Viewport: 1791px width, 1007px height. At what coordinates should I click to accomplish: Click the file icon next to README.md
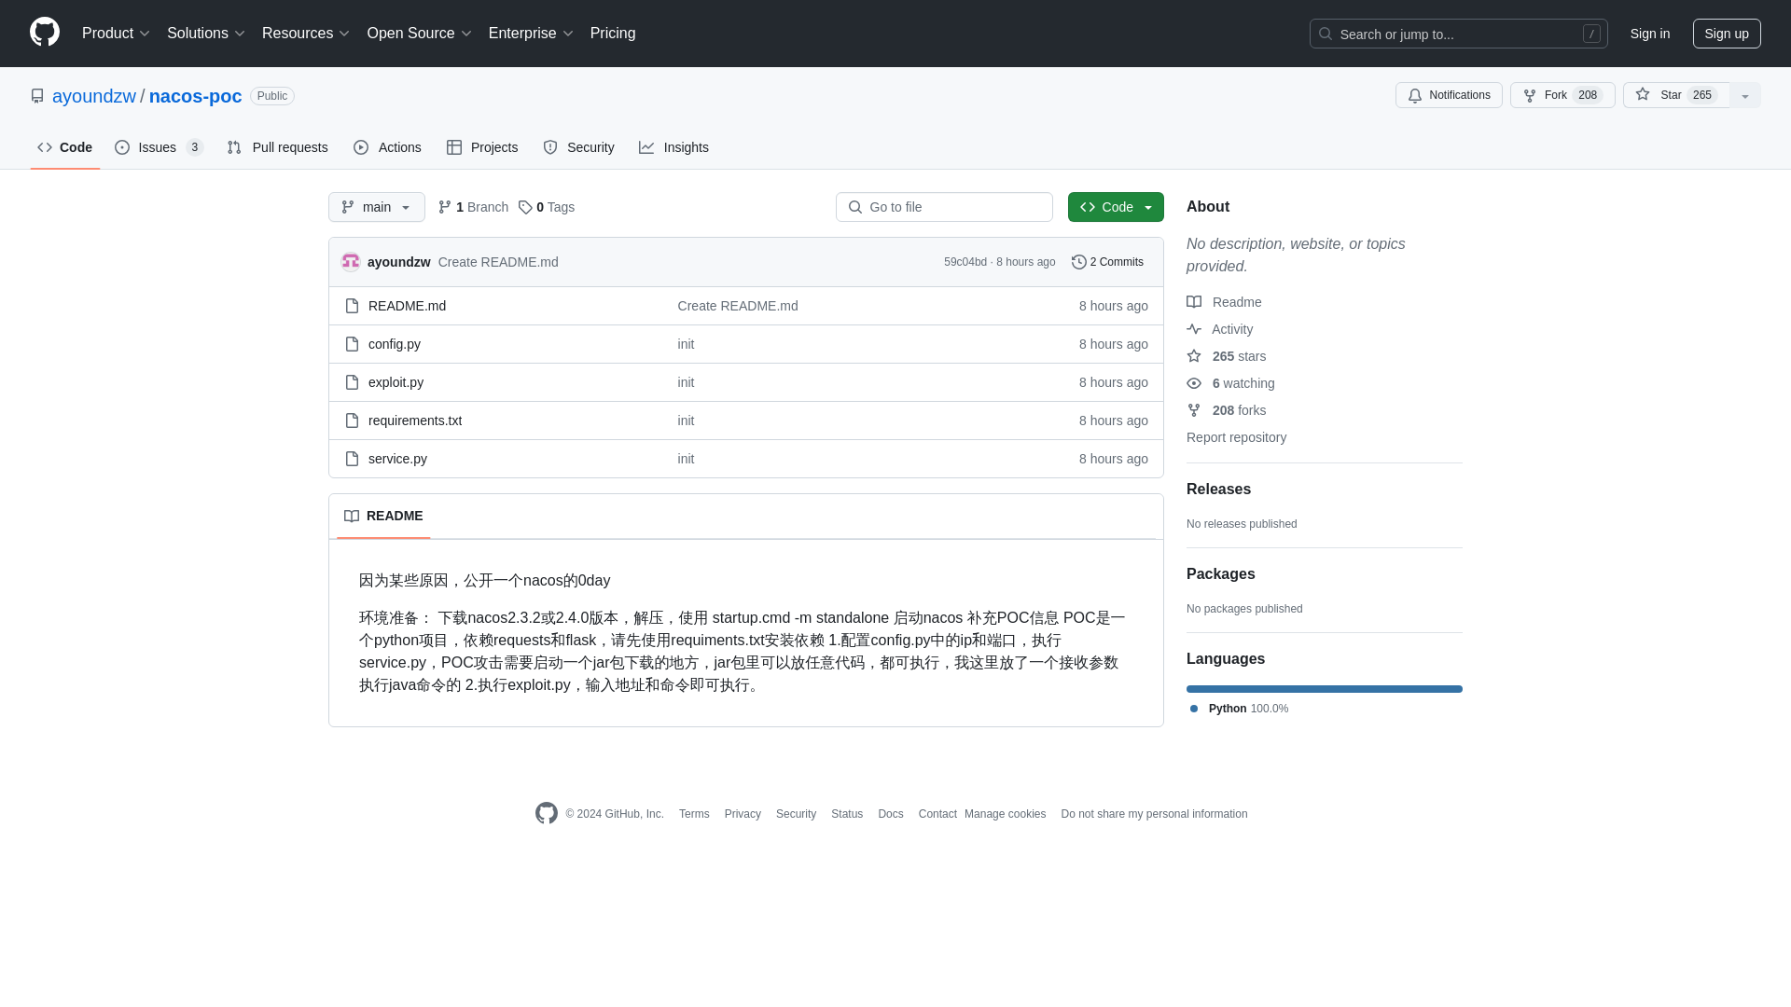click(x=352, y=306)
